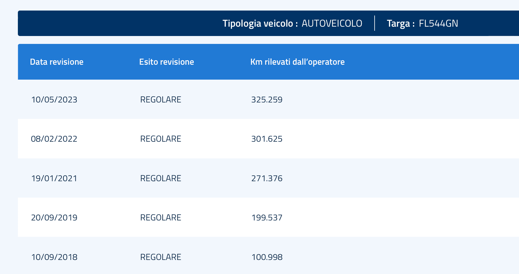The image size is (519, 274).
Task: Select the 10/05/2023 revision date
Action: coord(54,100)
